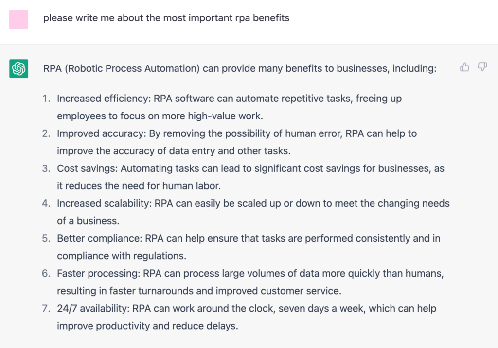Click the ChatGPT logo avatar
The height and width of the screenshot is (348, 498).
(18, 68)
